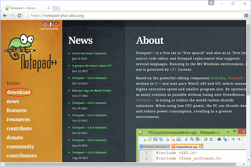
Task: Close notepad4ever.cpp tab via its X
Action: click(200, 147)
